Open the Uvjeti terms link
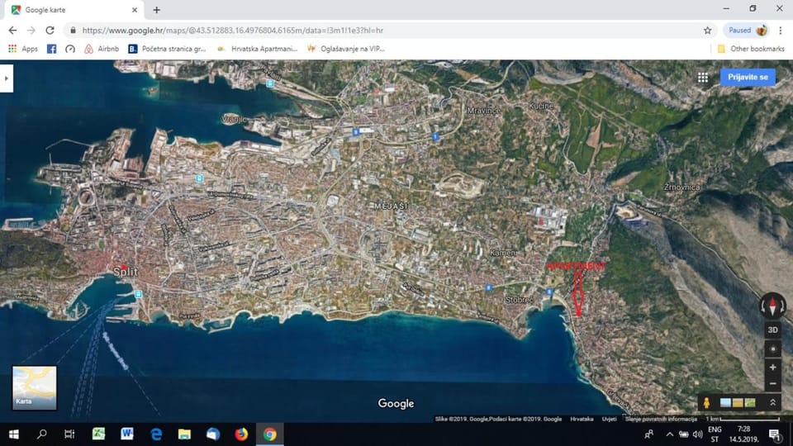Viewport: 793px width, 446px height. [x=610, y=419]
